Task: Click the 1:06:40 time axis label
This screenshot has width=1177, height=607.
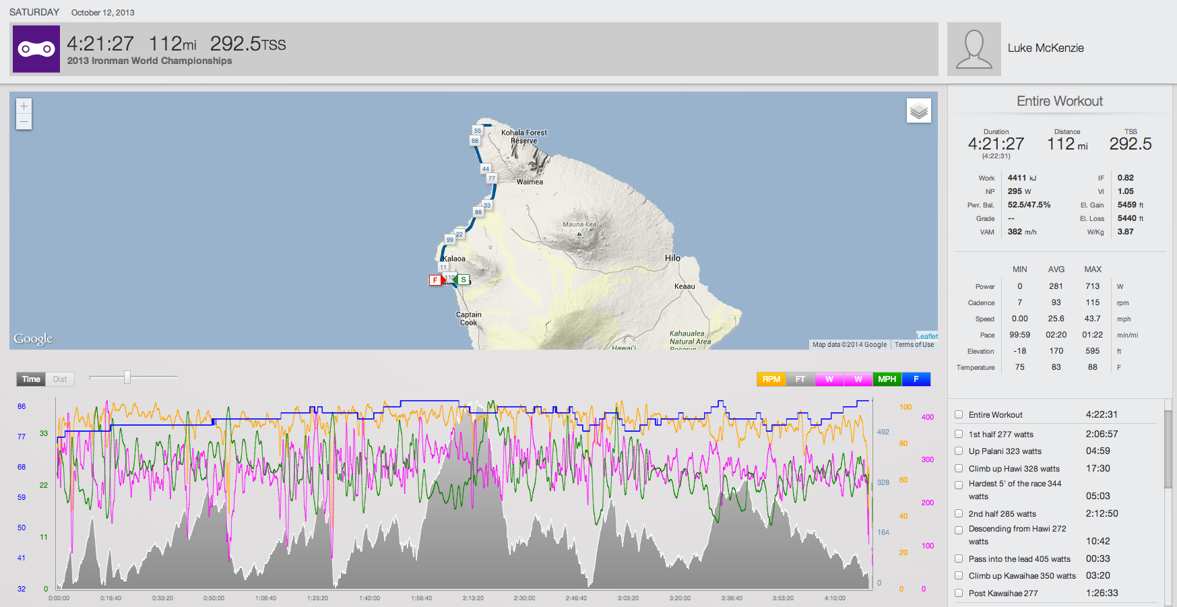Action: click(x=265, y=598)
